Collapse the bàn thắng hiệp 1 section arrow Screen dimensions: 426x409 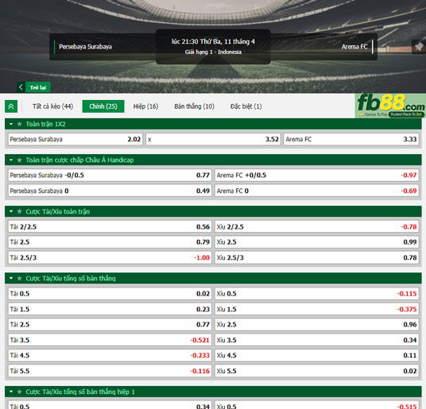11,392
